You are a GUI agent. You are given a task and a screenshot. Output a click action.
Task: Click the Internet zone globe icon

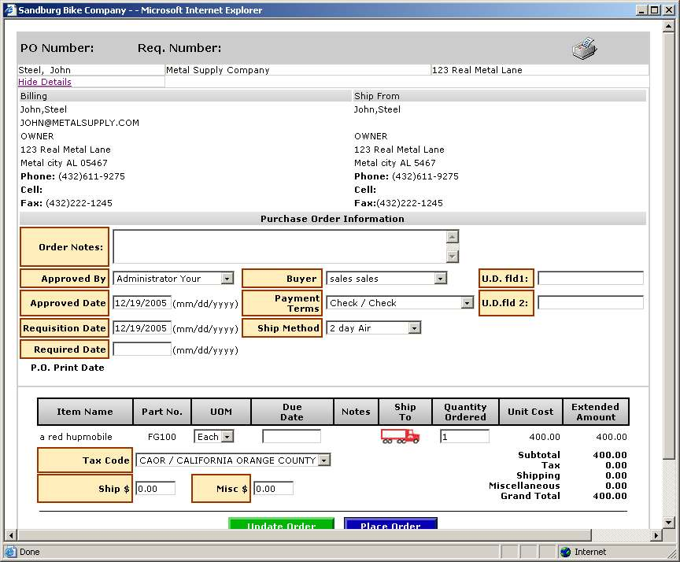(565, 552)
